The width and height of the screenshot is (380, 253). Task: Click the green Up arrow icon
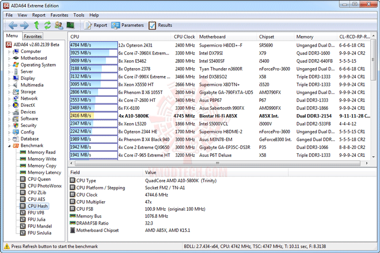pos(36,25)
